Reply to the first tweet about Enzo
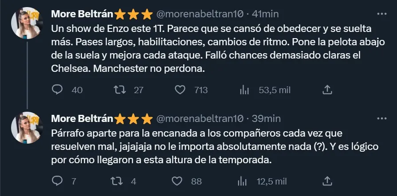The height and width of the screenshot is (196, 397). coord(58,90)
